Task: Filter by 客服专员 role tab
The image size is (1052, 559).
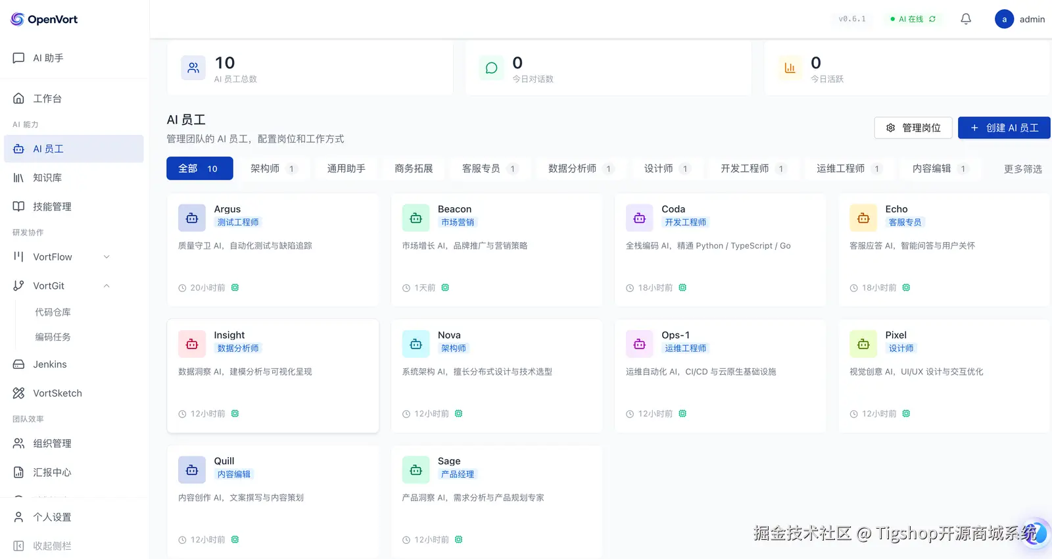Action: pos(490,168)
